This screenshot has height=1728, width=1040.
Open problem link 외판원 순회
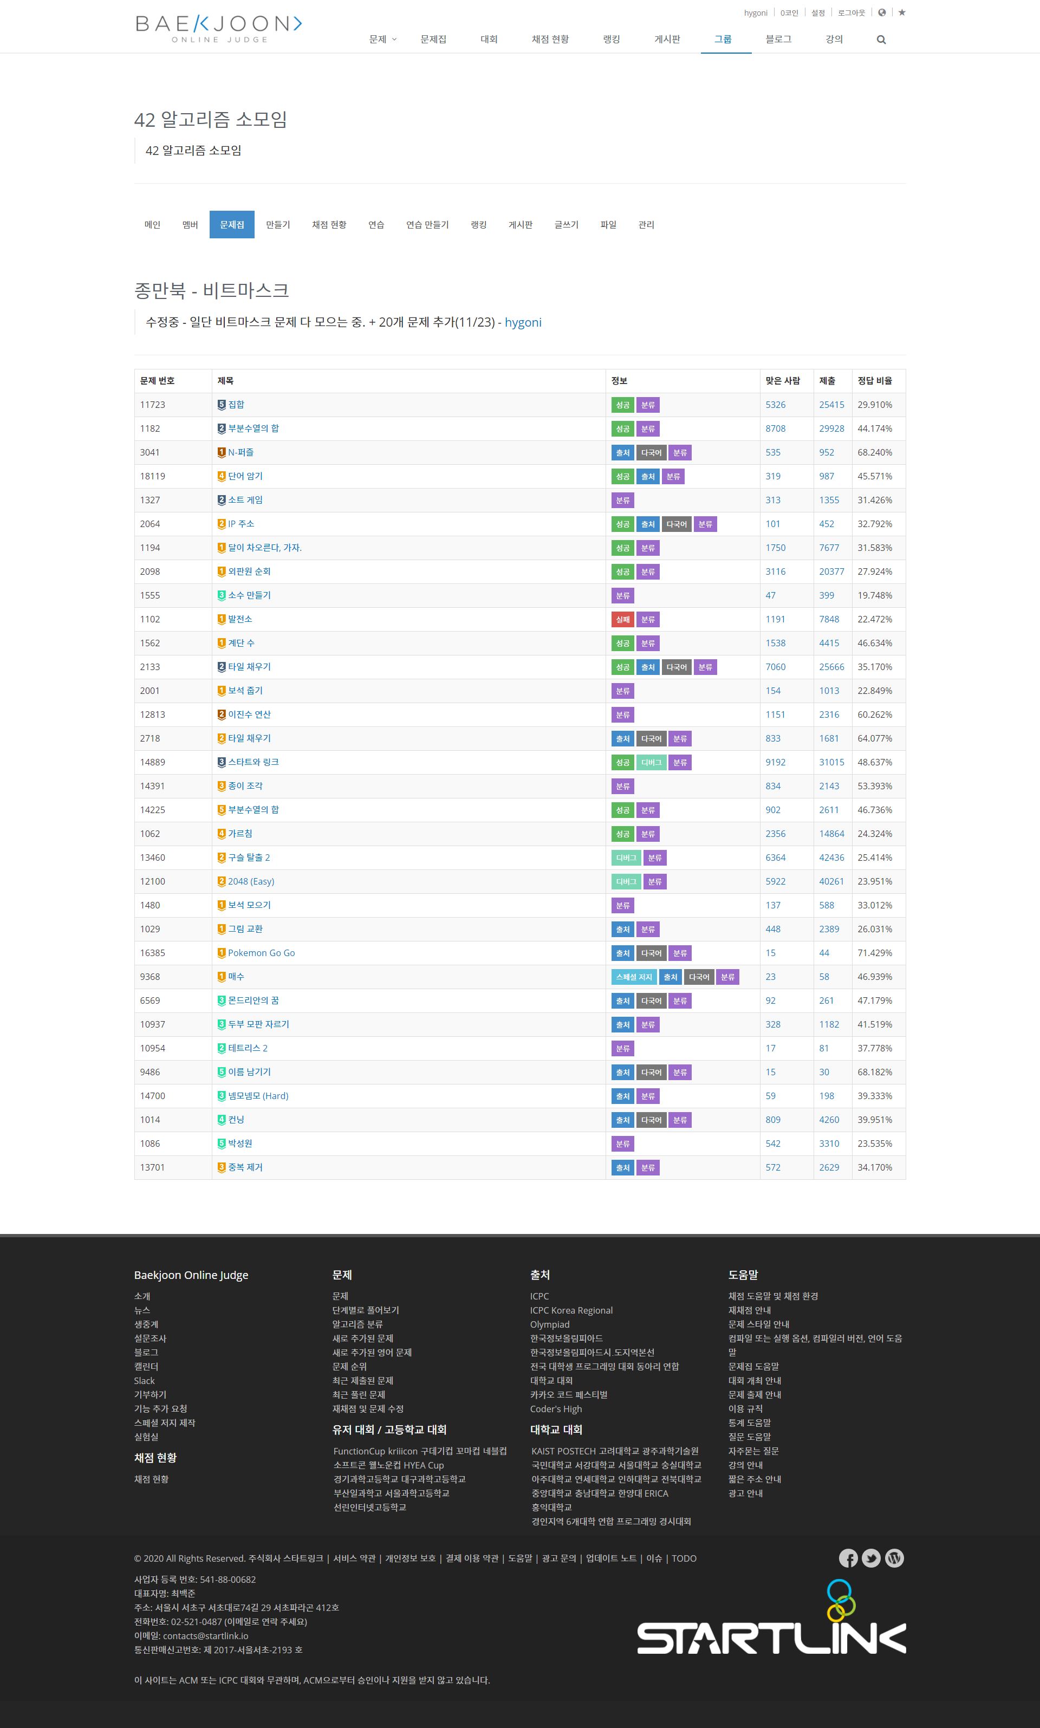pyautogui.click(x=249, y=572)
